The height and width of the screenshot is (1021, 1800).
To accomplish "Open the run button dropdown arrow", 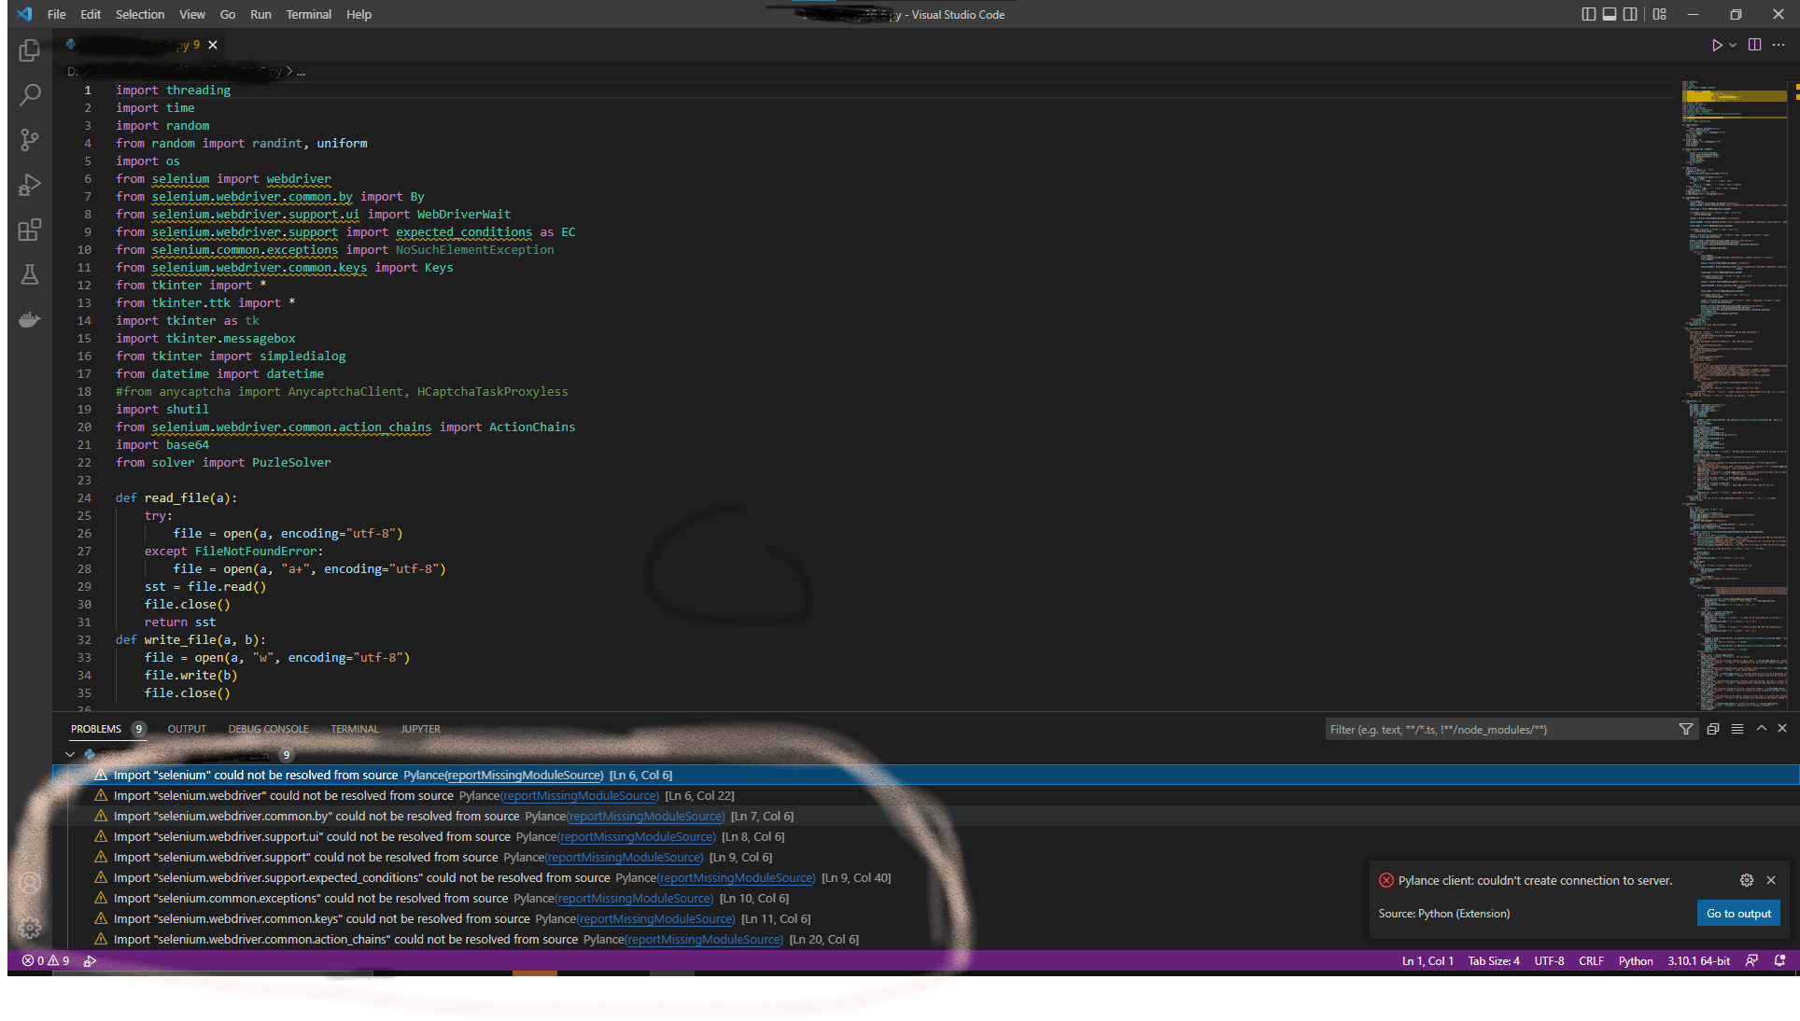I will 1733,45.
